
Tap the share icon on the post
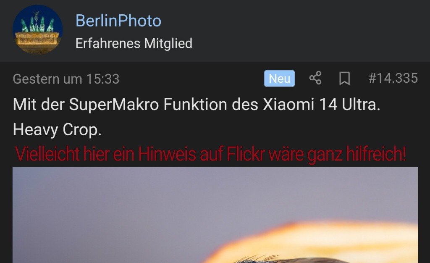point(315,78)
